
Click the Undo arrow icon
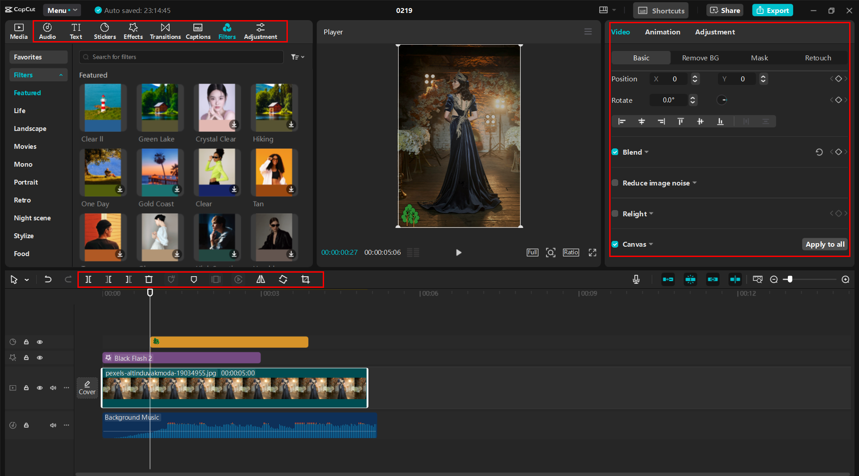click(48, 279)
